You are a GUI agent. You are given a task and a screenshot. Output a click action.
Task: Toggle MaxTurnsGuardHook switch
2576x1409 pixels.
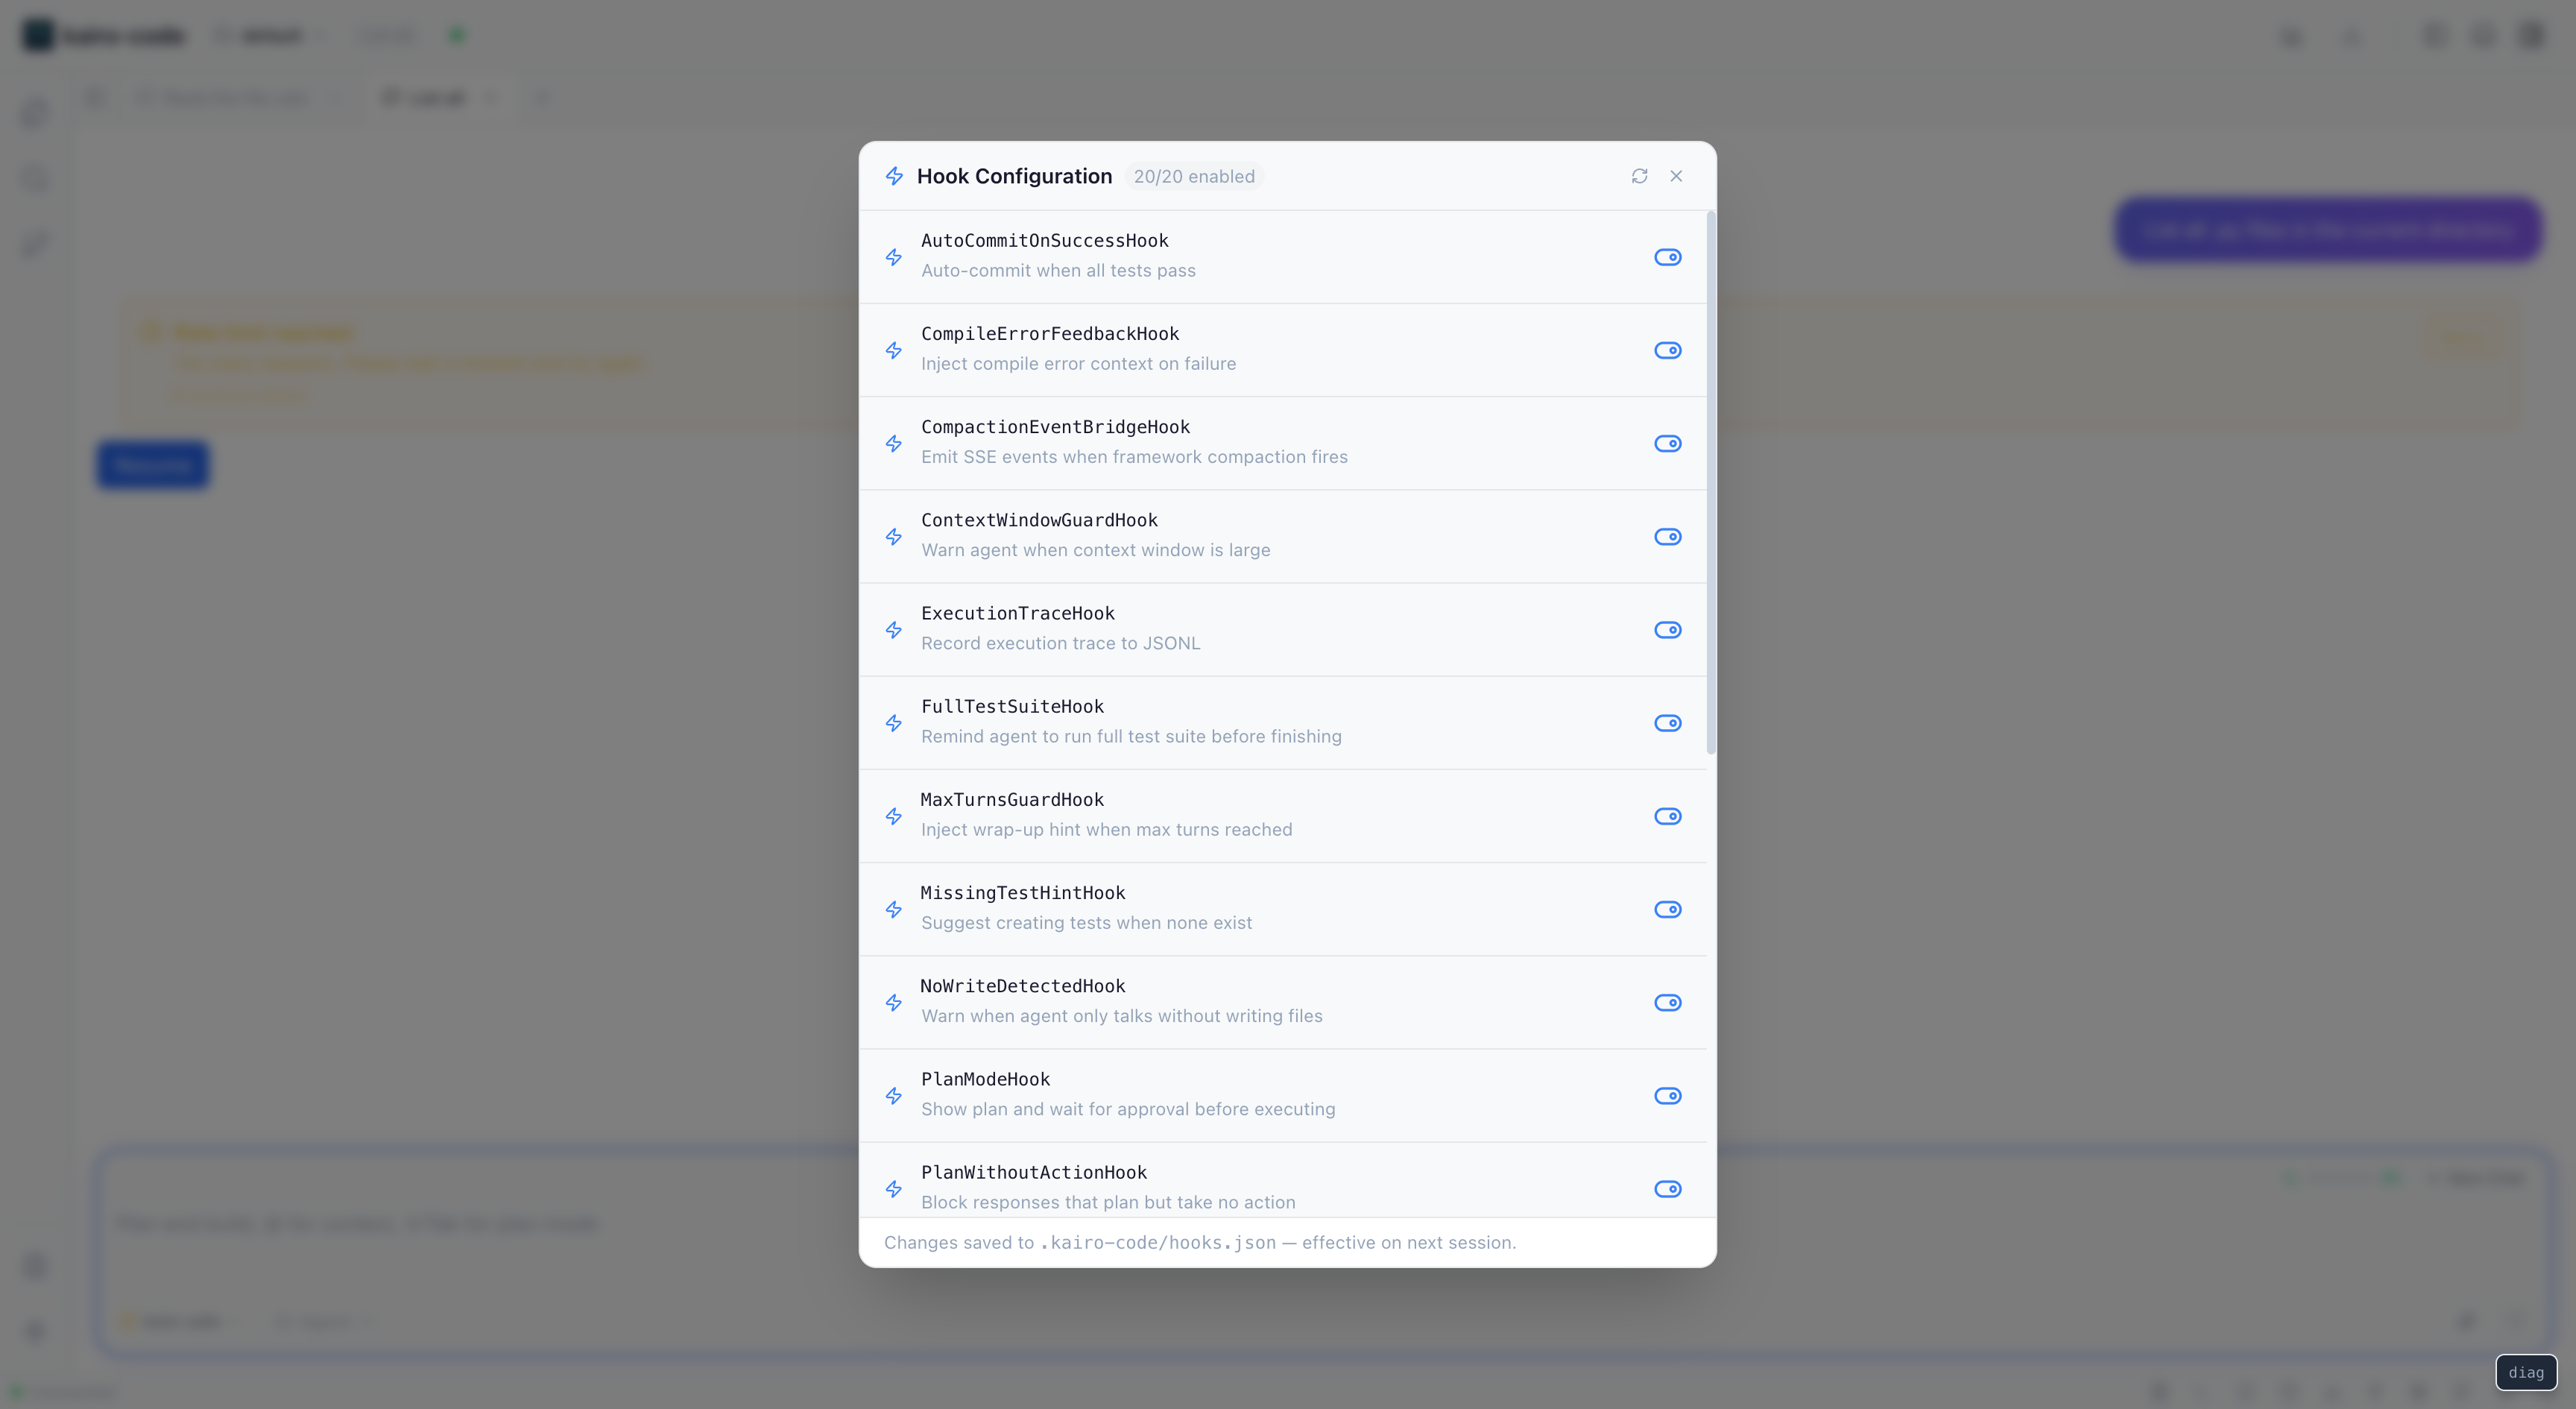pyautogui.click(x=1667, y=816)
